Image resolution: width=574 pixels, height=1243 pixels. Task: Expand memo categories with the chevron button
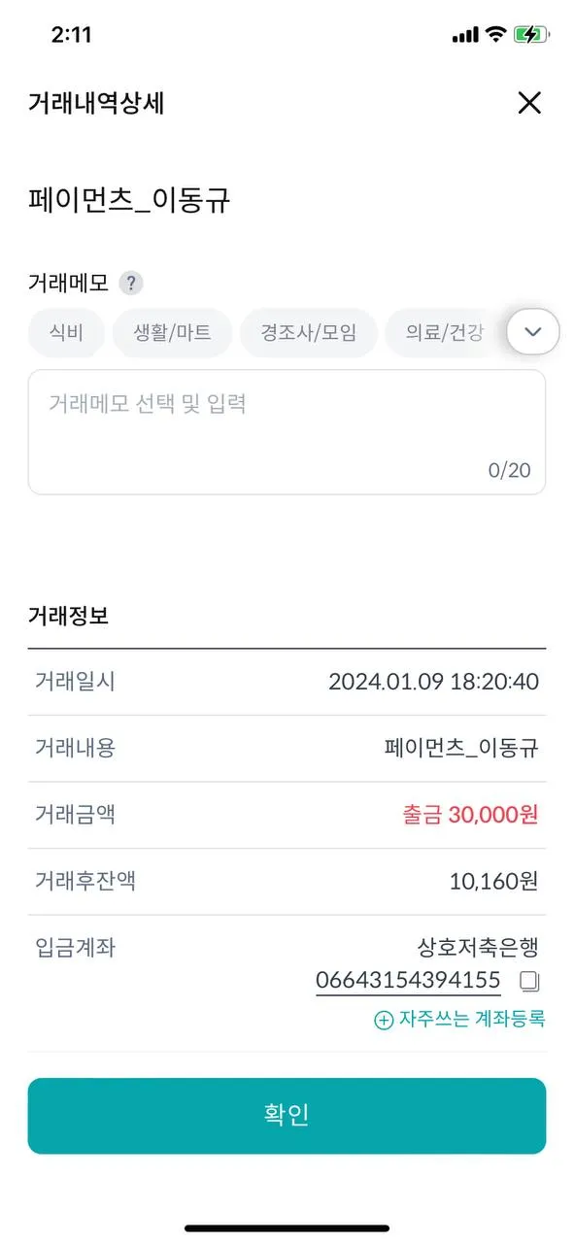[533, 332]
